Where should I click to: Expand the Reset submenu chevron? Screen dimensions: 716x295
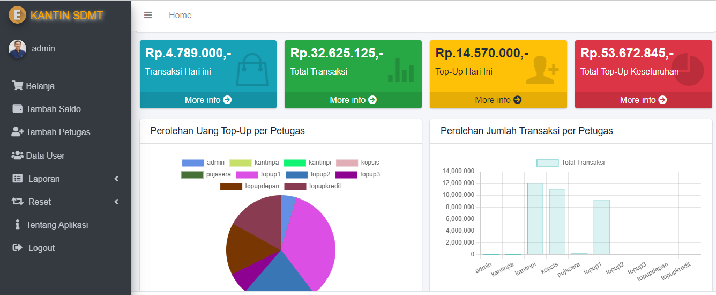click(116, 202)
